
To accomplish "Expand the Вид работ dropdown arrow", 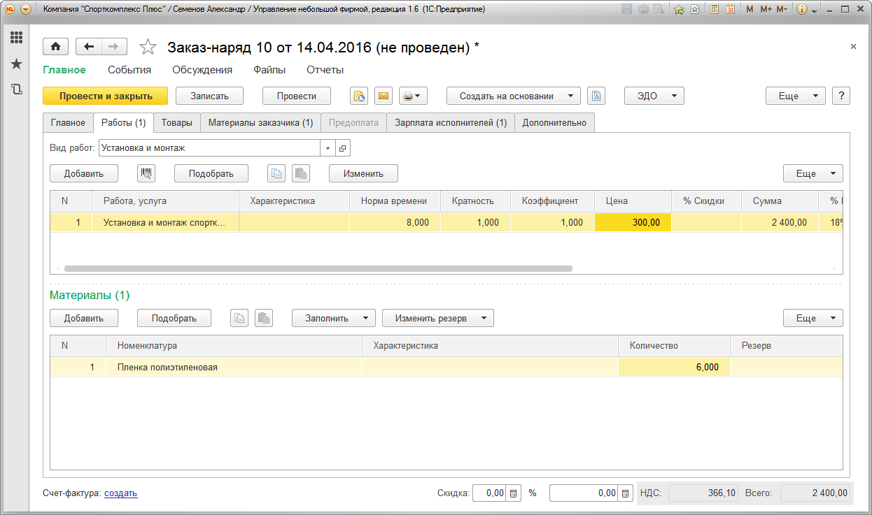I will coord(328,148).
